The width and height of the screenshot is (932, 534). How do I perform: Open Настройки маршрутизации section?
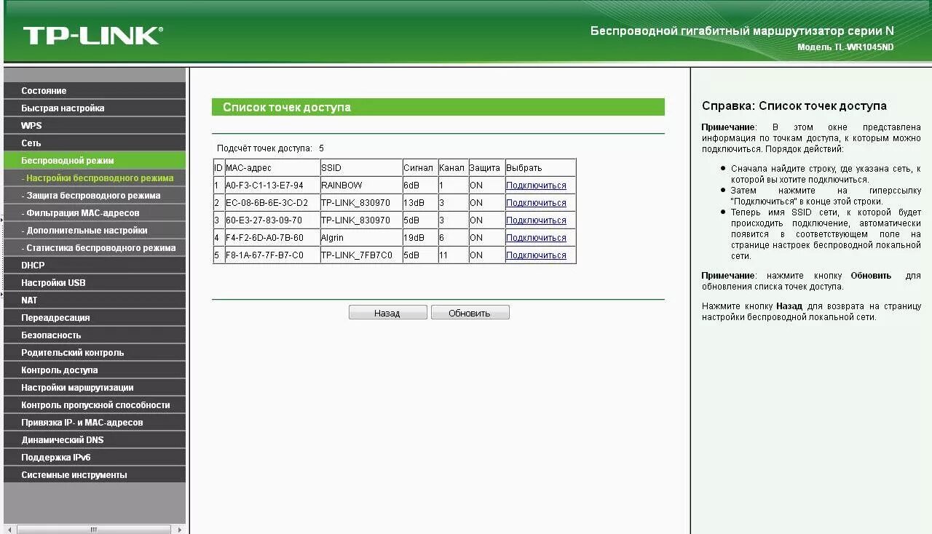[95, 387]
